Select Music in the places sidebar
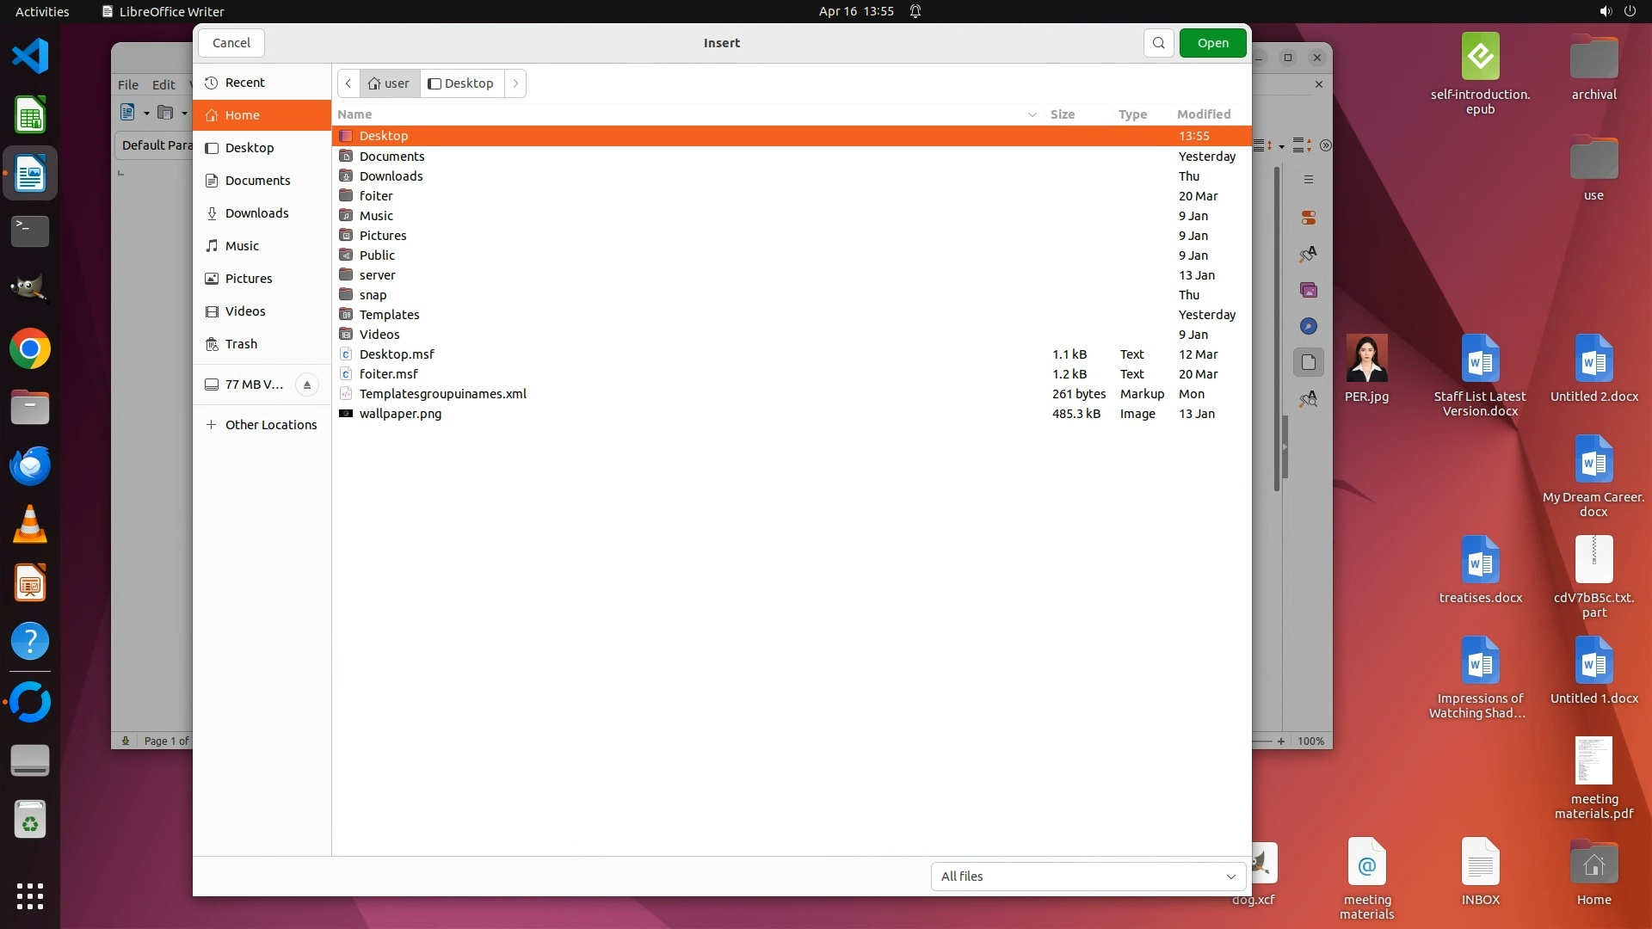The image size is (1652, 929). tap(242, 246)
